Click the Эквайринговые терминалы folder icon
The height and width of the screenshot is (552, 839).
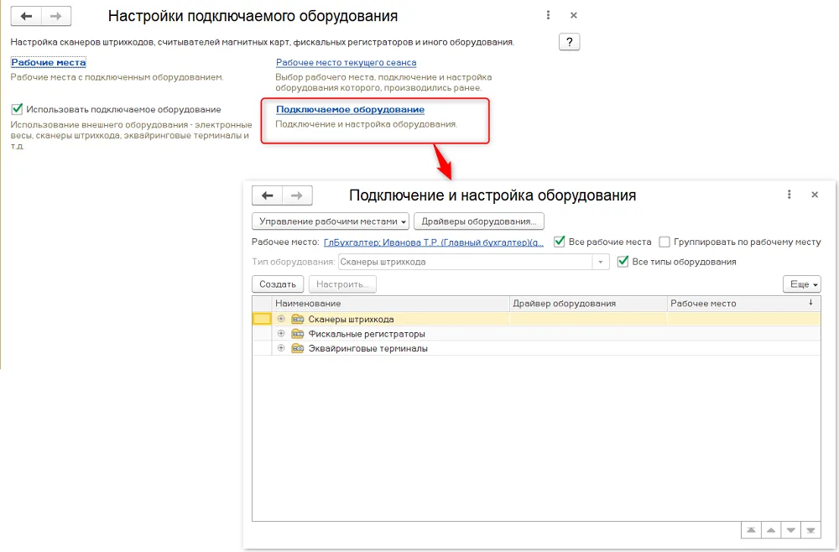298,348
